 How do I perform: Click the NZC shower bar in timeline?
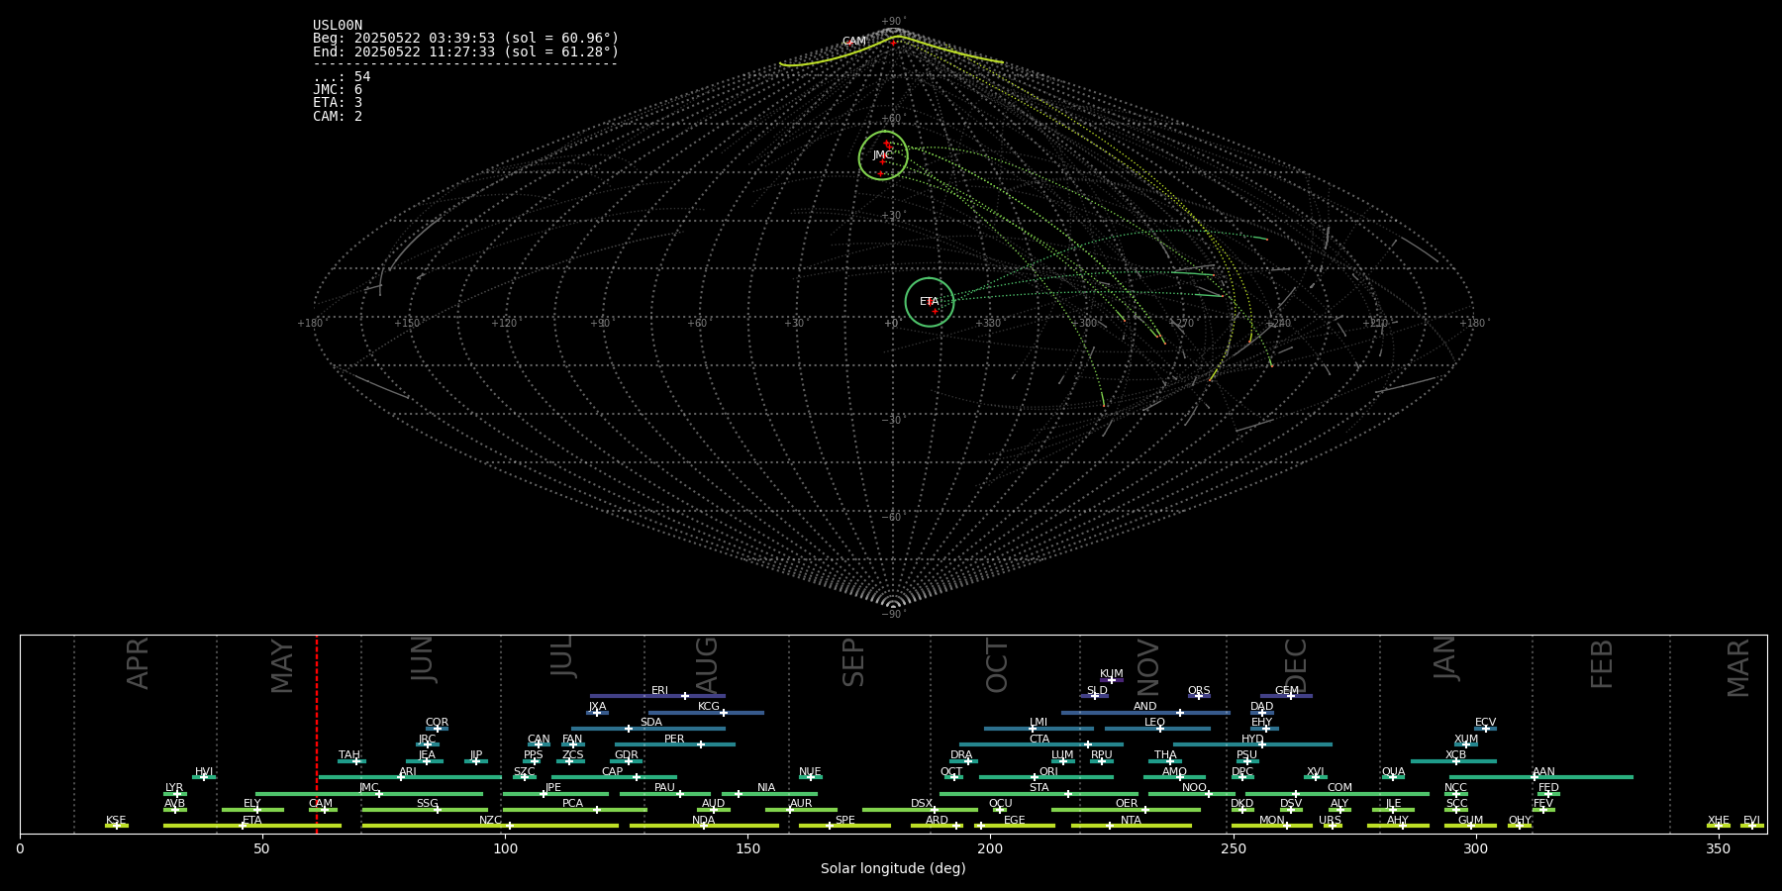point(490,826)
